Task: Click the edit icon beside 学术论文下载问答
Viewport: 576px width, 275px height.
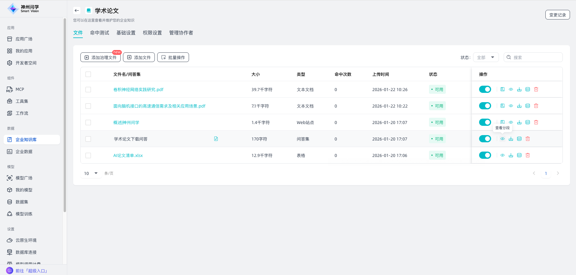Action: pos(216,139)
